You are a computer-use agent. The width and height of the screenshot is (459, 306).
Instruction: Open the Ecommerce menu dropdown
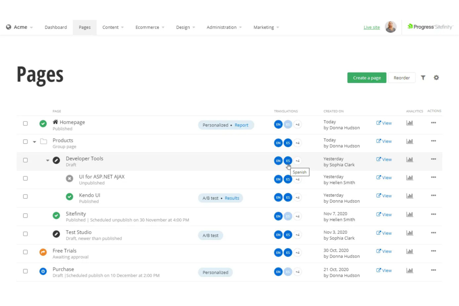(x=150, y=27)
